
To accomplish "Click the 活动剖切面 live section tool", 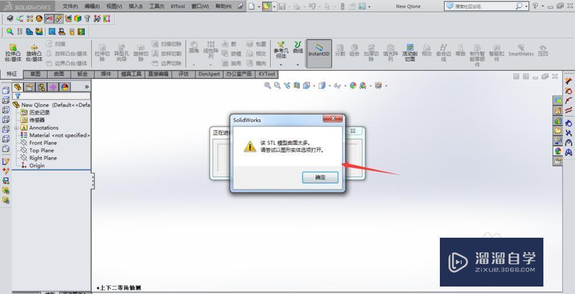I will tap(409, 52).
